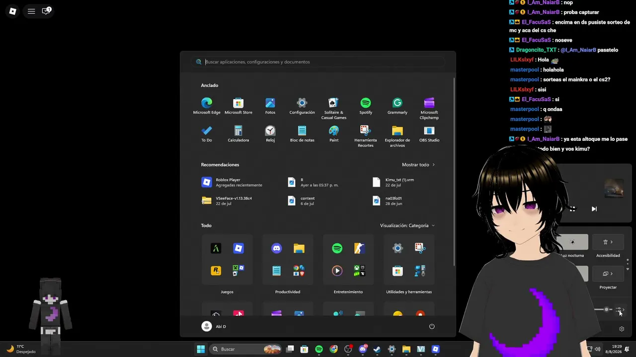The image size is (636, 357).
Task: Expand Accesibilidad quick setting
Action: pos(608,242)
